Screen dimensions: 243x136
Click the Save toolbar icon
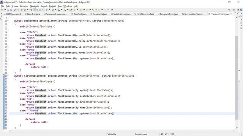pos(8,10)
